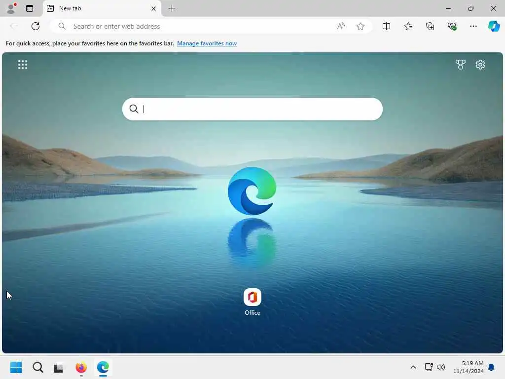The width and height of the screenshot is (505, 379).
Task: Open the Windows Start menu
Action: (16, 367)
